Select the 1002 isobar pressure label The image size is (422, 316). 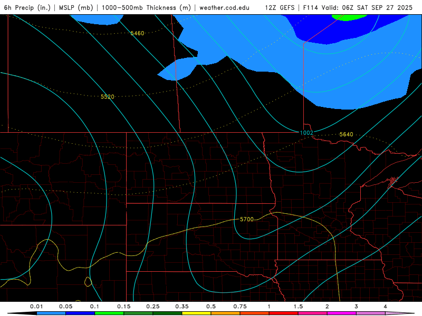[306, 133]
